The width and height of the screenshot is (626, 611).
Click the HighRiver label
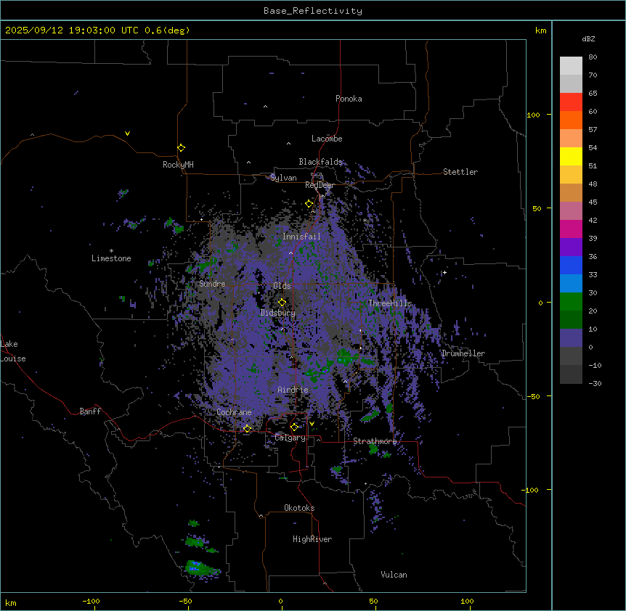[312, 539]
